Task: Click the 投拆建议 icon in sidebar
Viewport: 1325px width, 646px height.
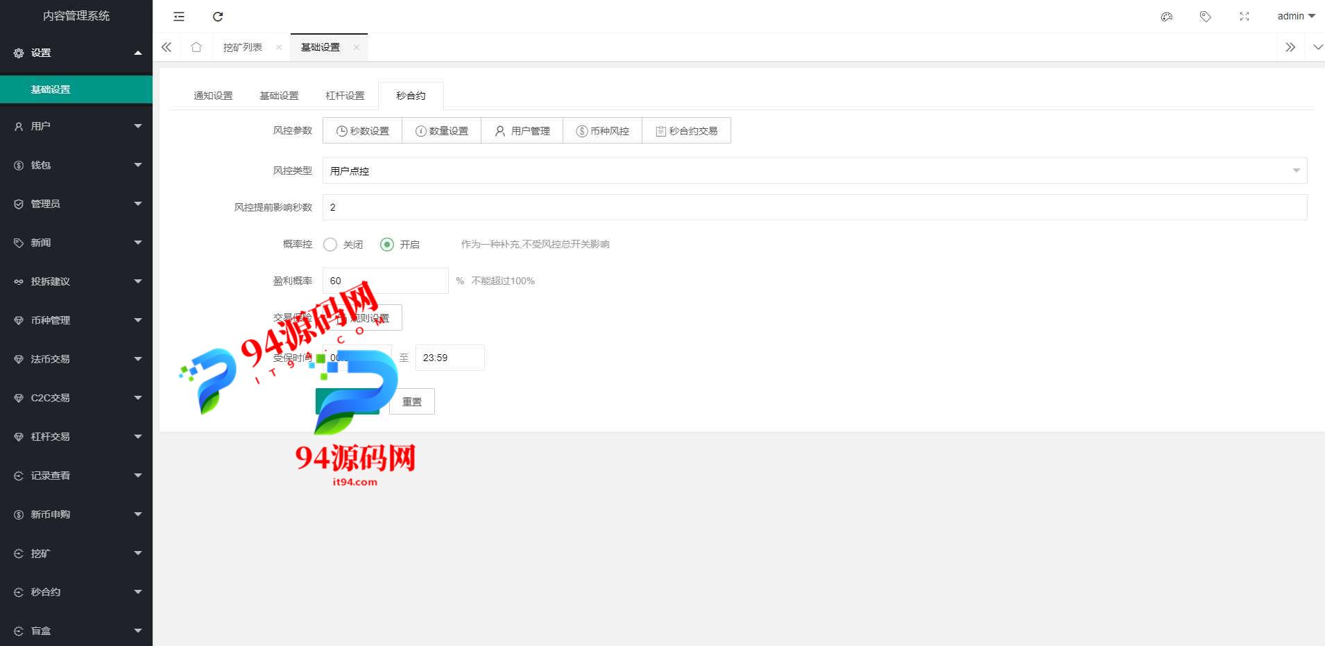Action: 19,281
